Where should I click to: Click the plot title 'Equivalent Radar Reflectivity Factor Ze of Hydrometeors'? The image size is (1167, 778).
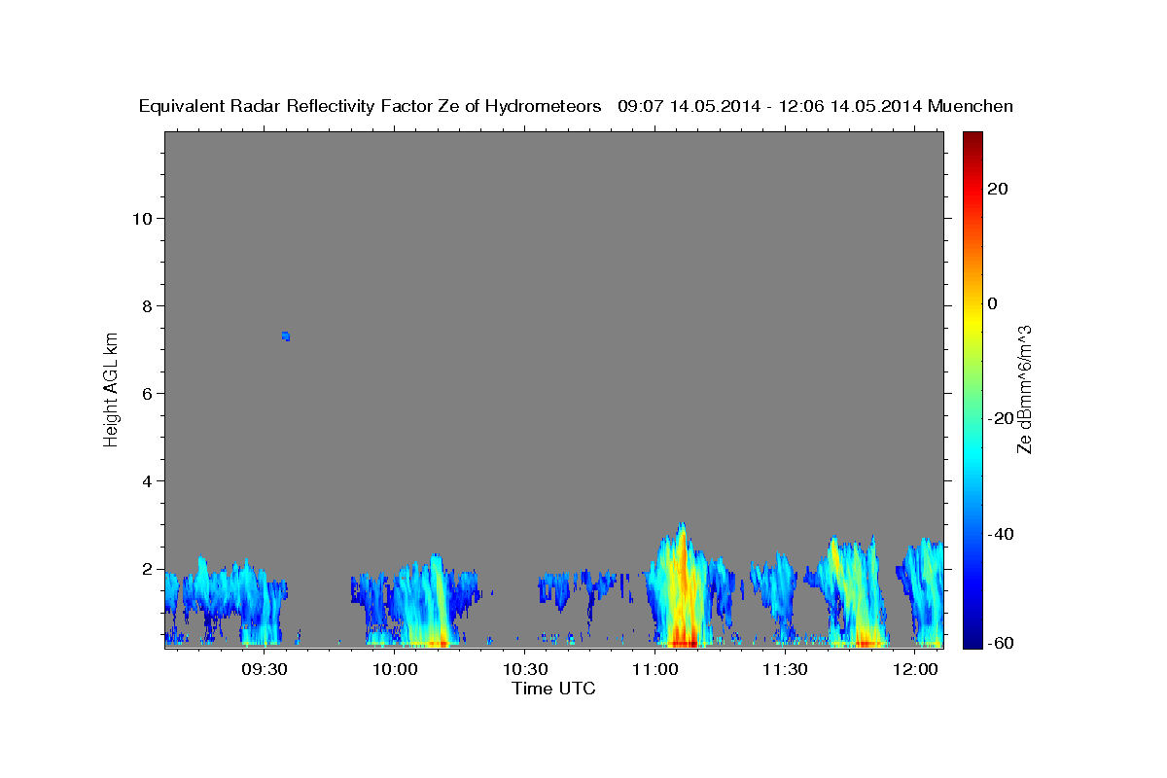point(370,107)
